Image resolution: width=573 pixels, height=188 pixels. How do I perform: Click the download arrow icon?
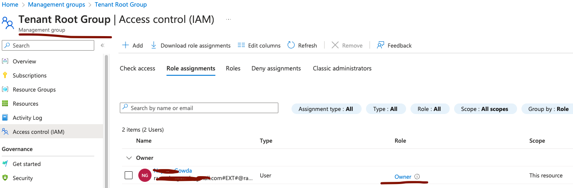[154, 45]
